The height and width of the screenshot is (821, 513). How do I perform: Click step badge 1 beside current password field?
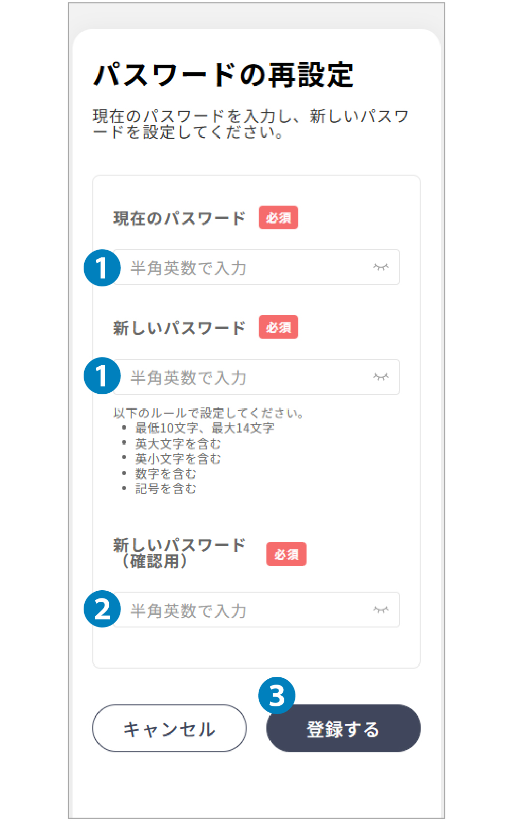[x=102, y=268]
